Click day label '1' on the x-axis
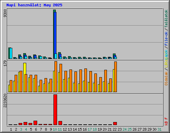The height and width of the screenshot is (133, 170). [11, 129]
